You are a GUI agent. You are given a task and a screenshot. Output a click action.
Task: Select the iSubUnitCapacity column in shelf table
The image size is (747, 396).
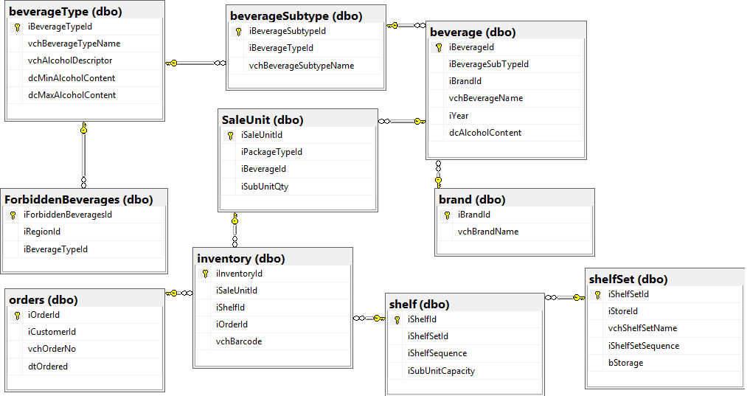pyautogui.click(x=441, y=371)
